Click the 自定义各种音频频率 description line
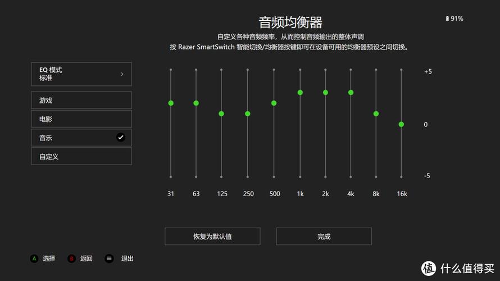Viewport: 500px width, 281px height. point(290,37)
